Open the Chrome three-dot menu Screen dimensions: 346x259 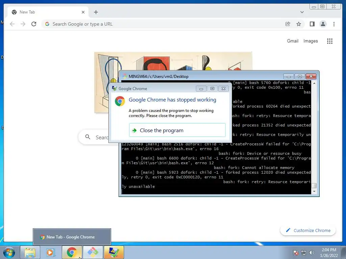pyautogui.click(x=334, y=24)
